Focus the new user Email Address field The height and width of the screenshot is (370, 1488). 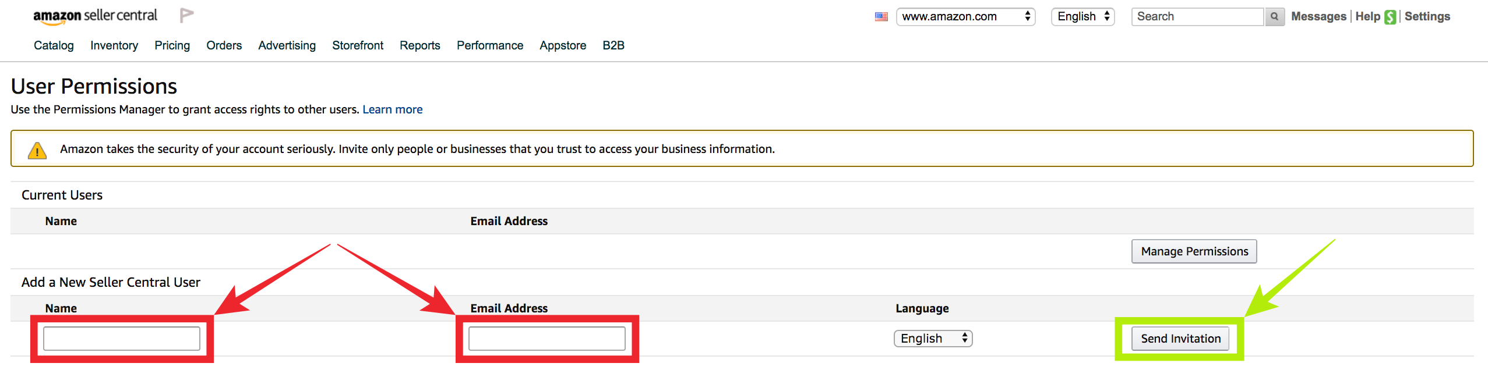(x=547, y=339)
